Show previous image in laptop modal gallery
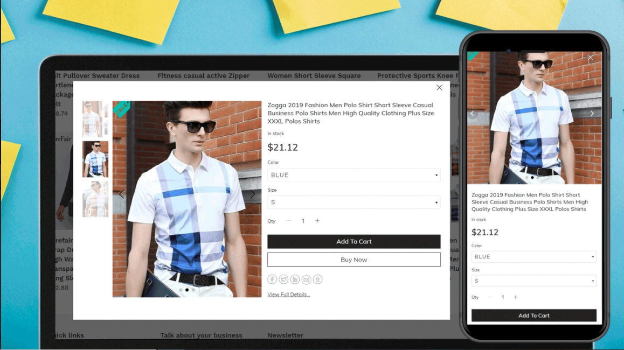 pyautogui.click(x=121, y=194)
